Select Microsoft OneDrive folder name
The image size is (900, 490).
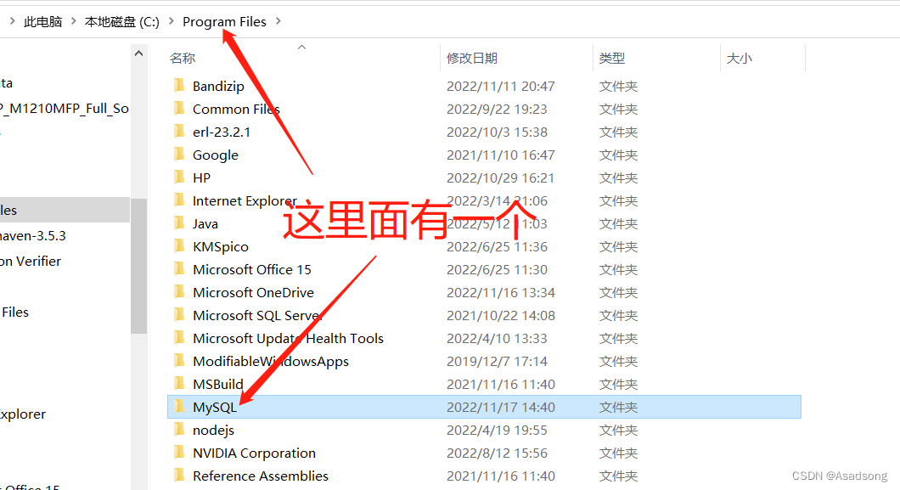(253, 293)
